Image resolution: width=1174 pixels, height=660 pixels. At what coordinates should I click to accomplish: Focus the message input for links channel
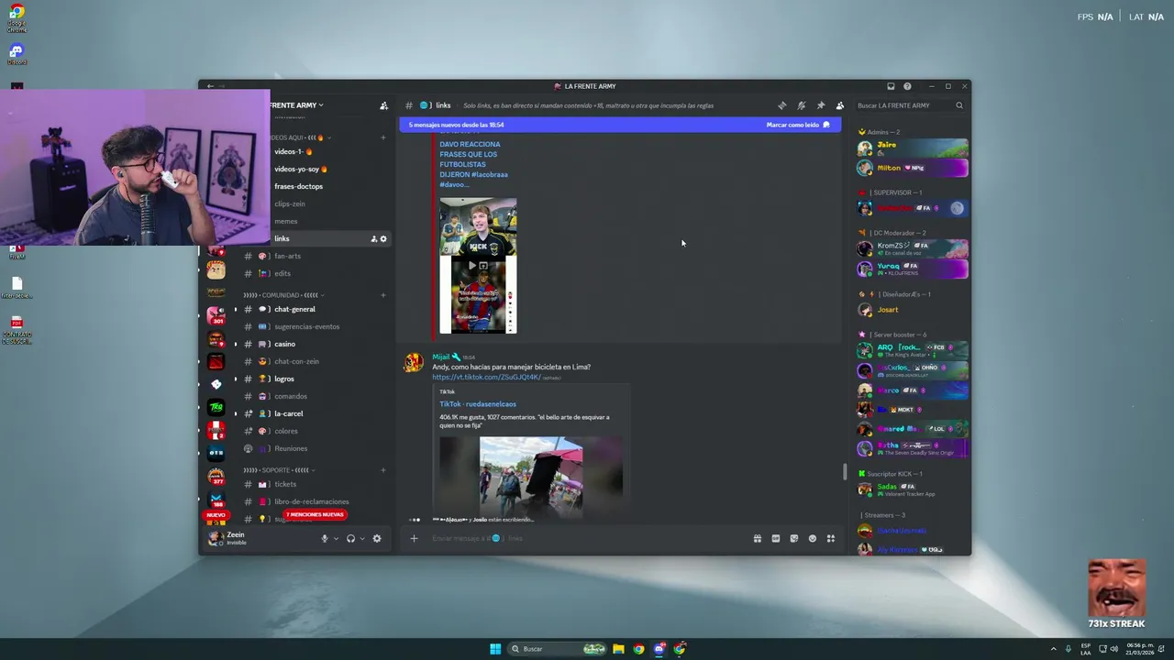pos(587,538)
